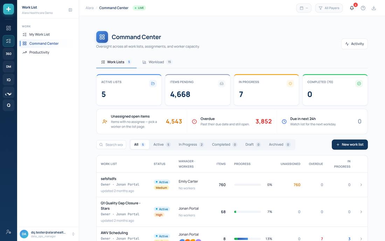Click the Completed (7D) check icon
The image size is (385, 241).
tap(359, 83)
